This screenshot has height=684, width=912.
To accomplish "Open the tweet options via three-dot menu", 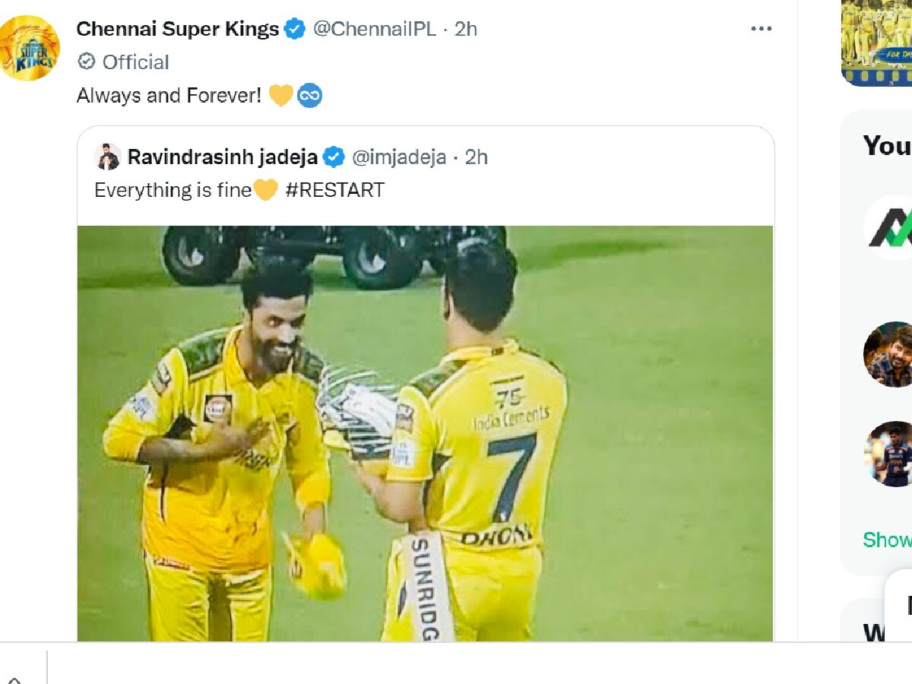I will pyautogui.click(x=760, y=27).
